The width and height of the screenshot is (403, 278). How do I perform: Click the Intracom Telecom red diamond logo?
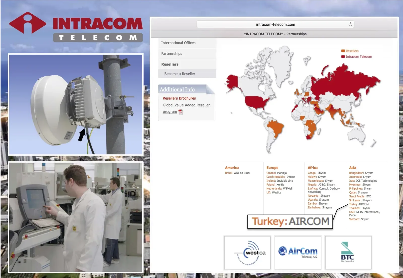(x=28, y=23)
